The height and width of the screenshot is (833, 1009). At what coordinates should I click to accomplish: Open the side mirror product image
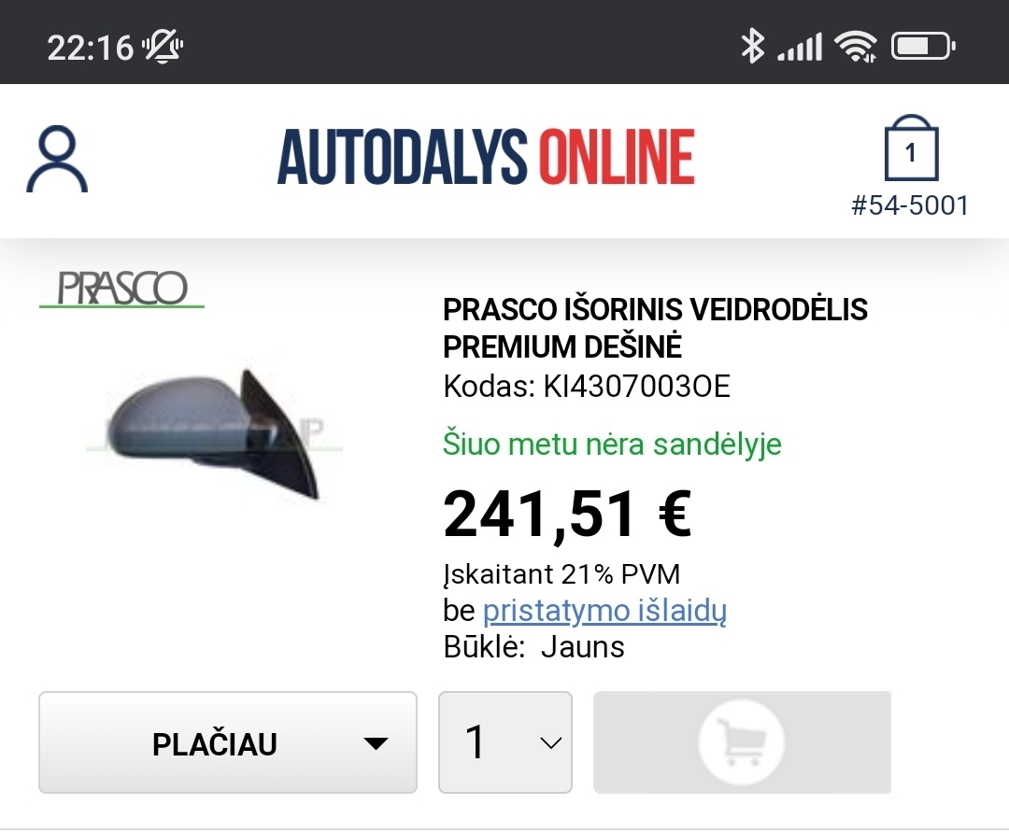pos(214,433)
